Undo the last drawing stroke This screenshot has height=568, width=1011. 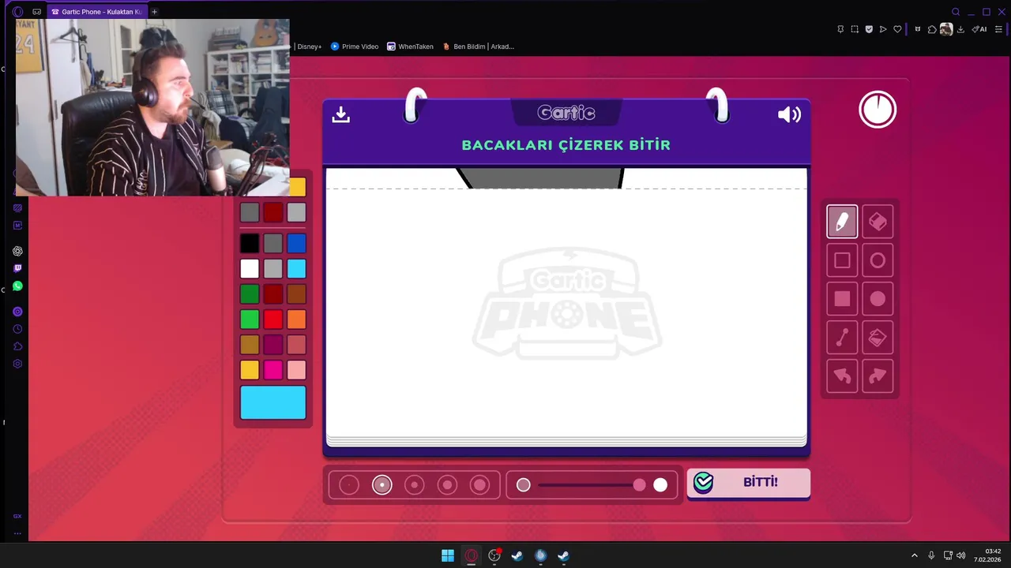[842, 376]
